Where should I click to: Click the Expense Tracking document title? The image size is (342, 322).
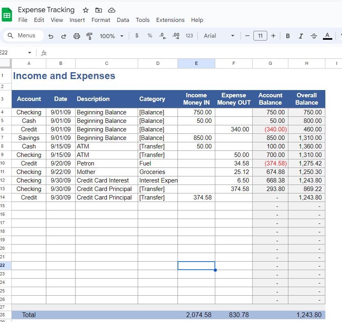(x=46, y=10)
